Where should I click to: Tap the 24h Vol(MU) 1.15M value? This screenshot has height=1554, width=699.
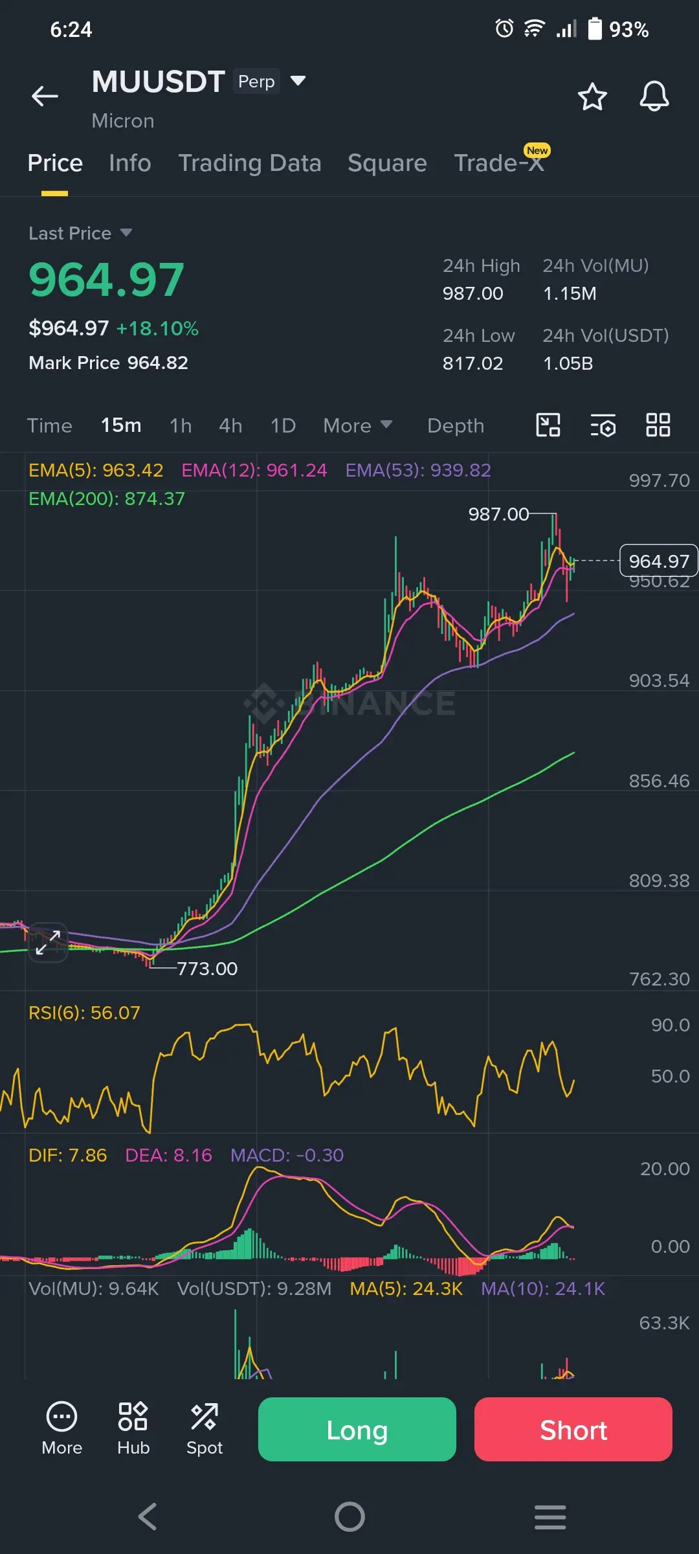[570, 293]
